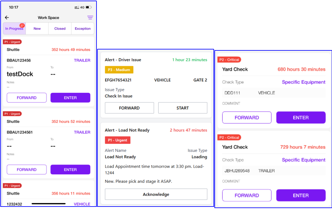The height and width of the screenshot is (209, 332).
Task: Tap the COMMENT field on DDD111 card
Action: (x=231, y=103)
